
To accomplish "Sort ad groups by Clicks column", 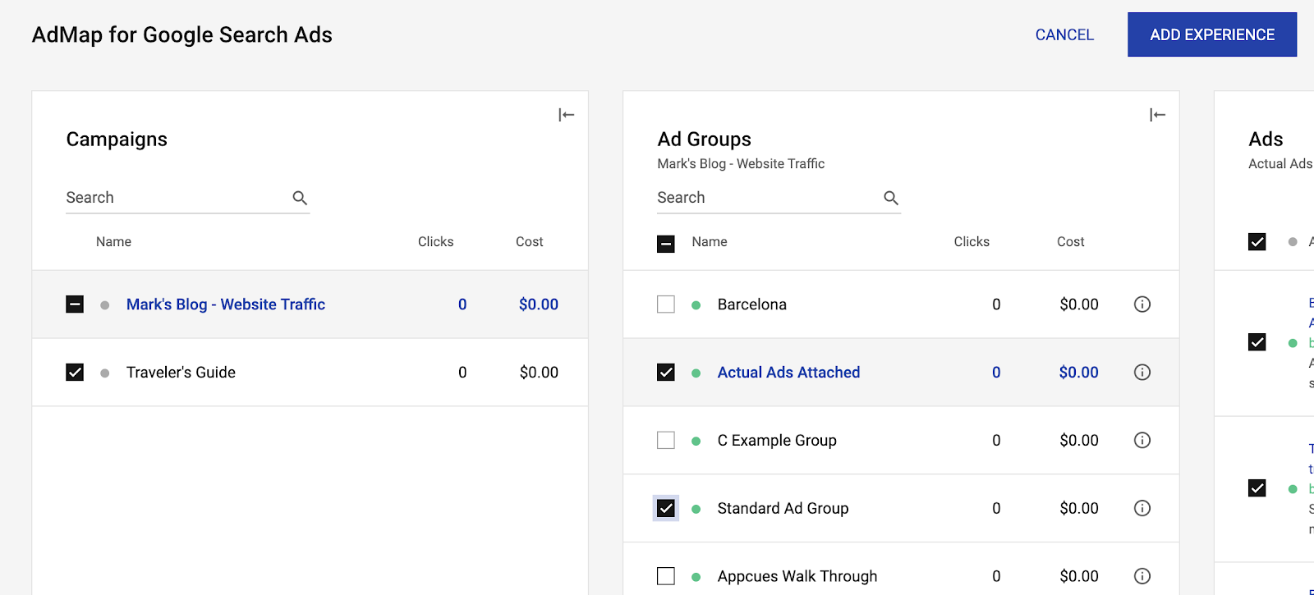I will [x=972, y=242].
